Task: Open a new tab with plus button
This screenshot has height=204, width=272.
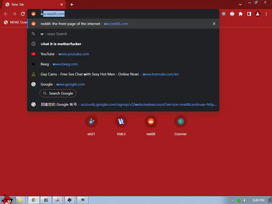Action: tap(72, 5)
